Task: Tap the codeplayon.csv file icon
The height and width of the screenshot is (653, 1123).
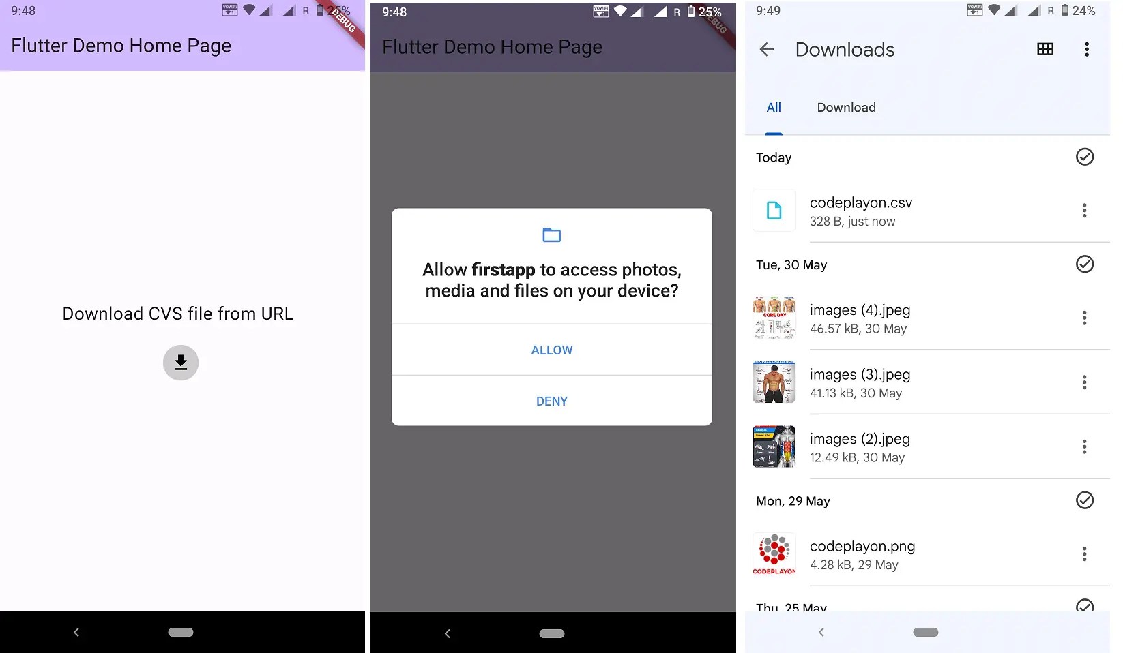Action: 774,211
